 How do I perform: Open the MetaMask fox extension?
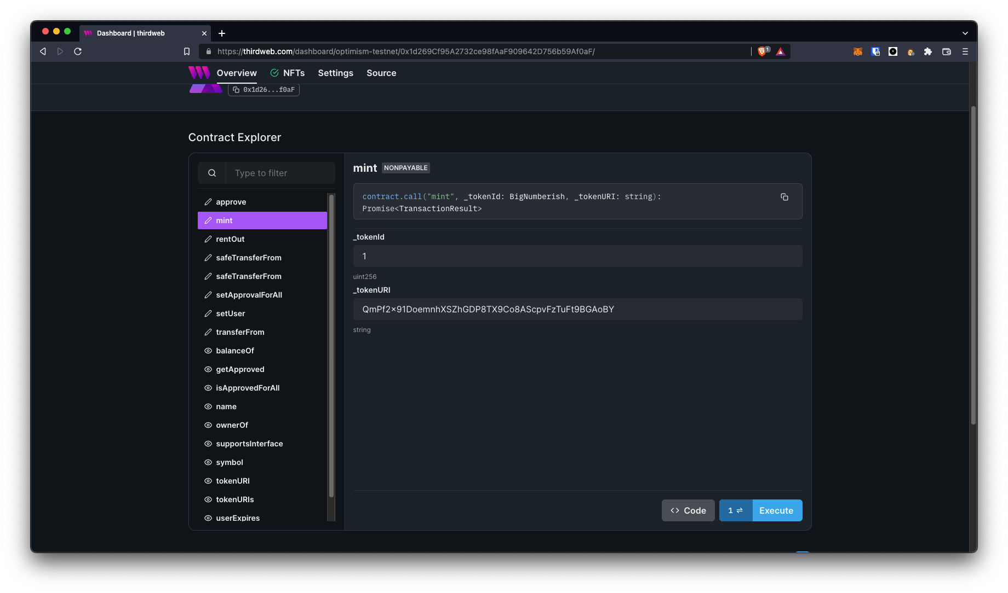pyautogui.click(x=857, y=51)
